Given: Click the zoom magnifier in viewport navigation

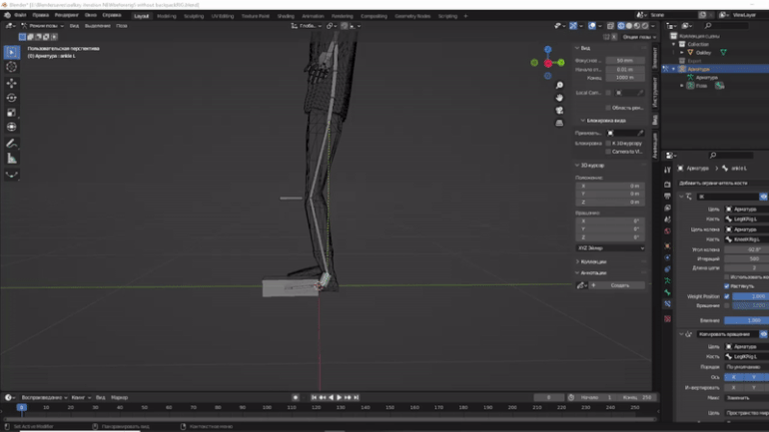Looking at the screenshot, I should click(x=559, y=86).
